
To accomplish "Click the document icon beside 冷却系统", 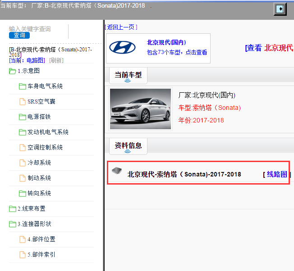I will 23,163.
